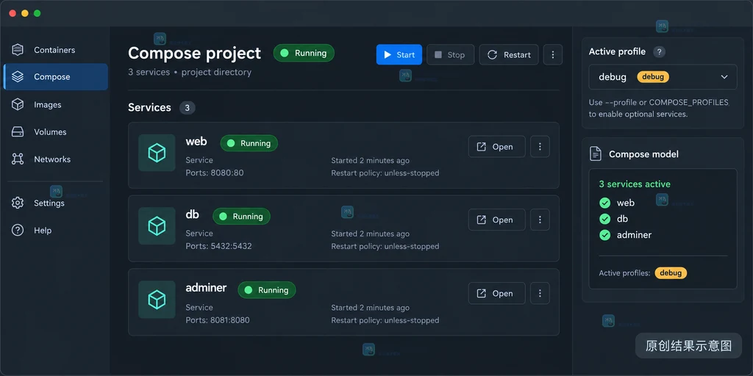Screen dimensions: 753x376
Task: Open more options for web service
Action: click(540, 147)
